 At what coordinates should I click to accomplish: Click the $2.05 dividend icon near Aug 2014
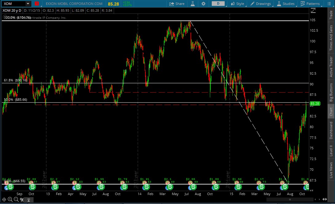click(193, 187)
